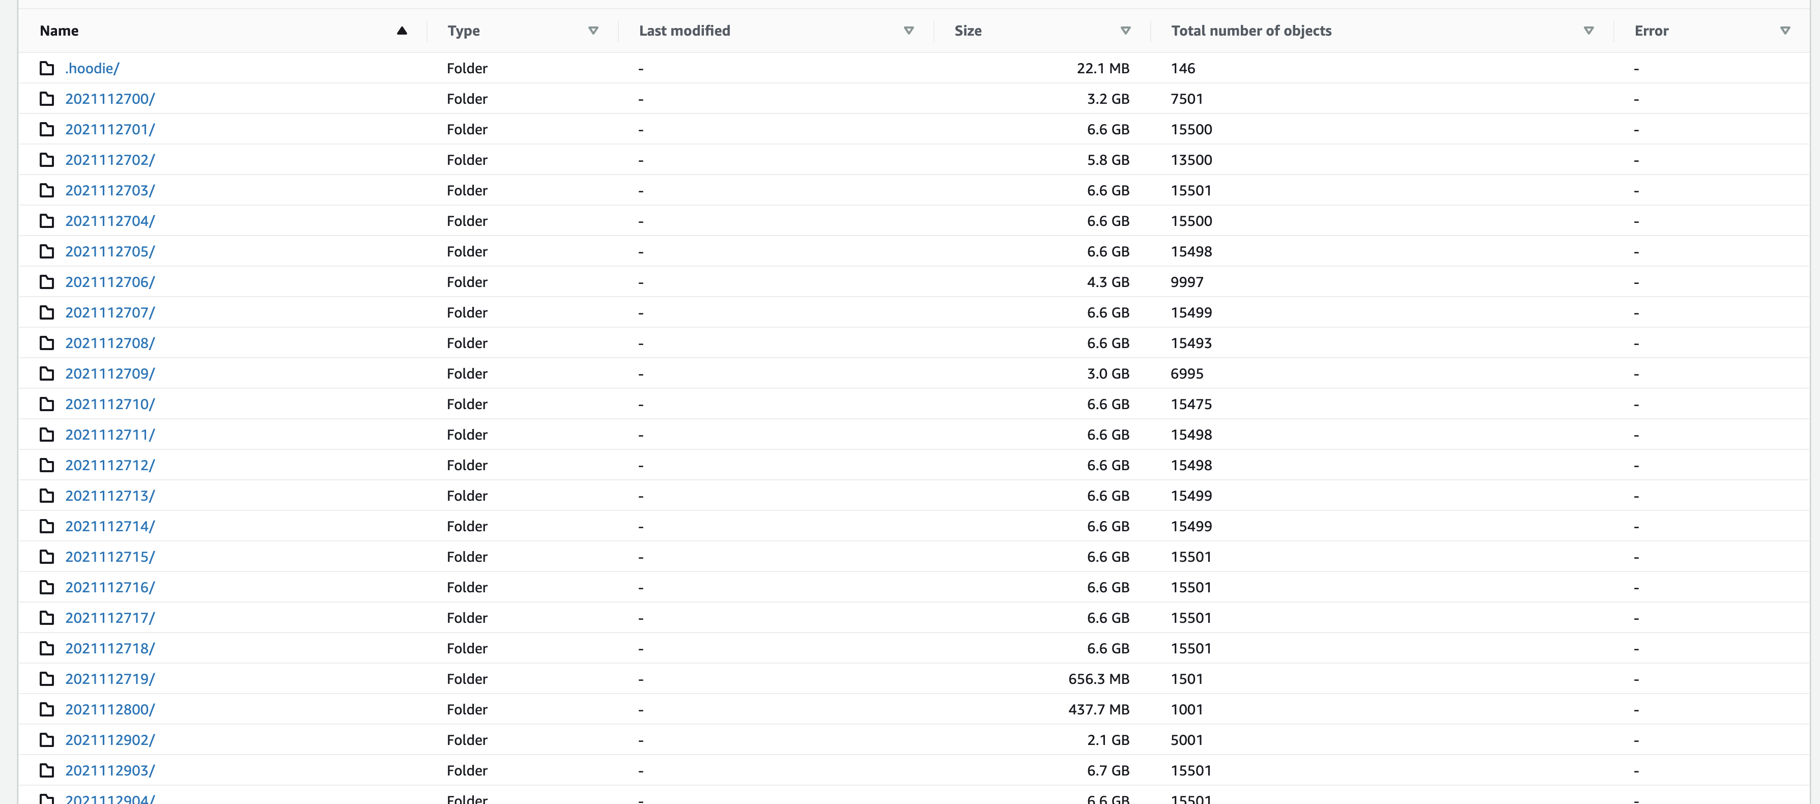
Task: Sort by Size using the header arrow
Action: [x=1125, y=31]
